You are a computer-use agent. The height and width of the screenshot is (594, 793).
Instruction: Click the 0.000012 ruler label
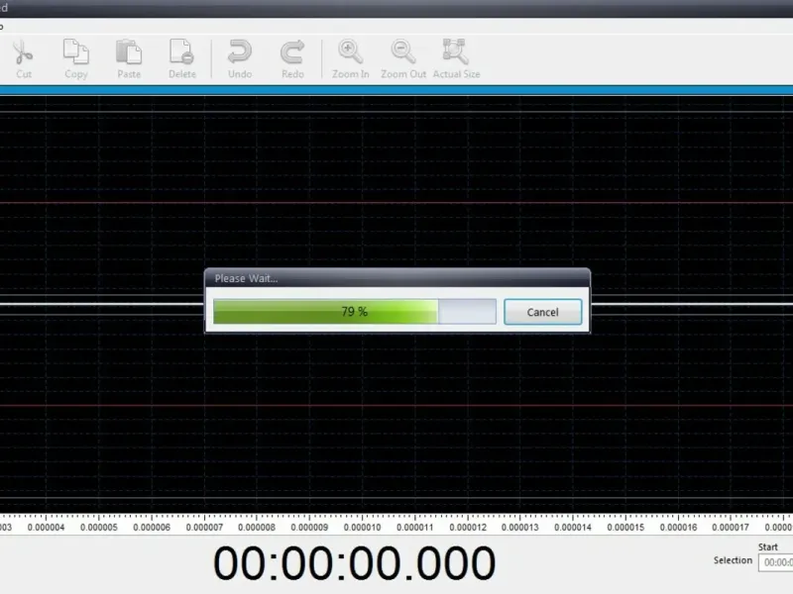[468, 528]
